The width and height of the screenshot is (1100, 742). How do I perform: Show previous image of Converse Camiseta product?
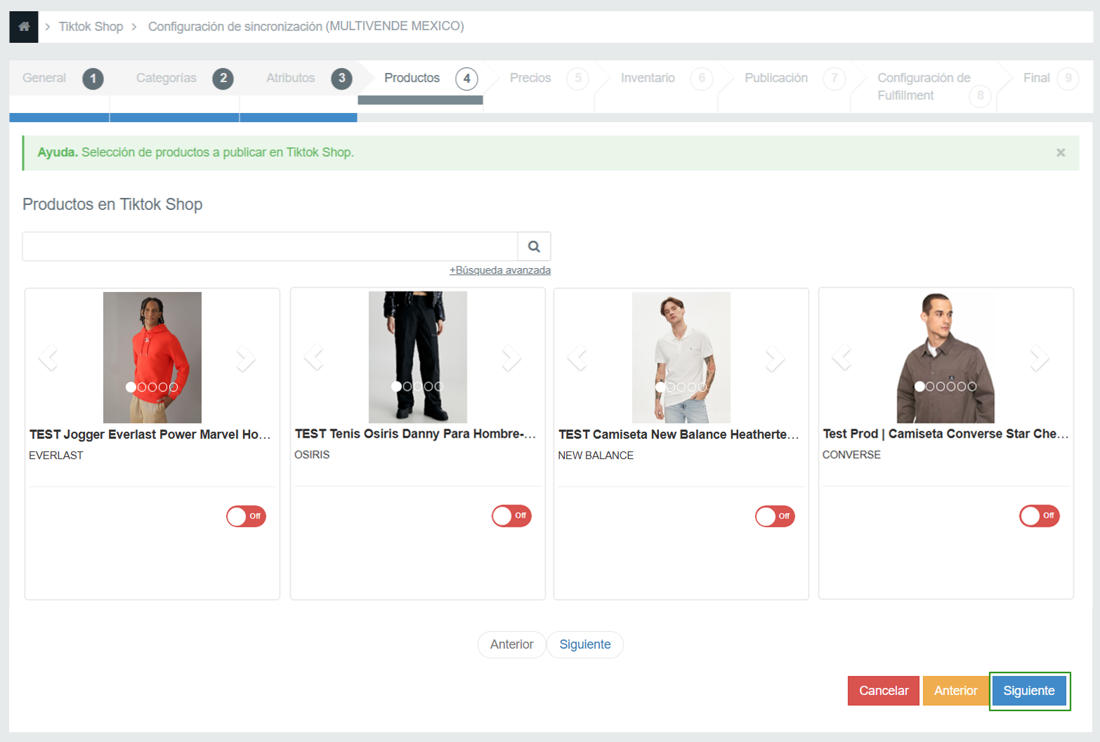842,358
